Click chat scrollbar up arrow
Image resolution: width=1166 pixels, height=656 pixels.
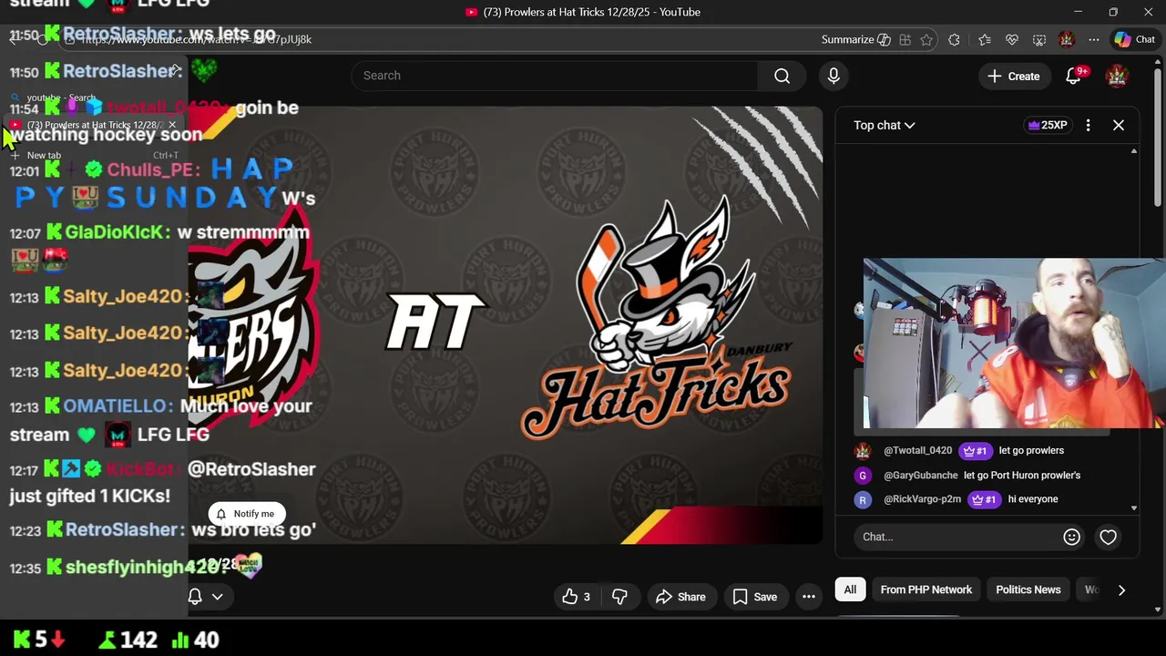click(x=1134, y=151)
